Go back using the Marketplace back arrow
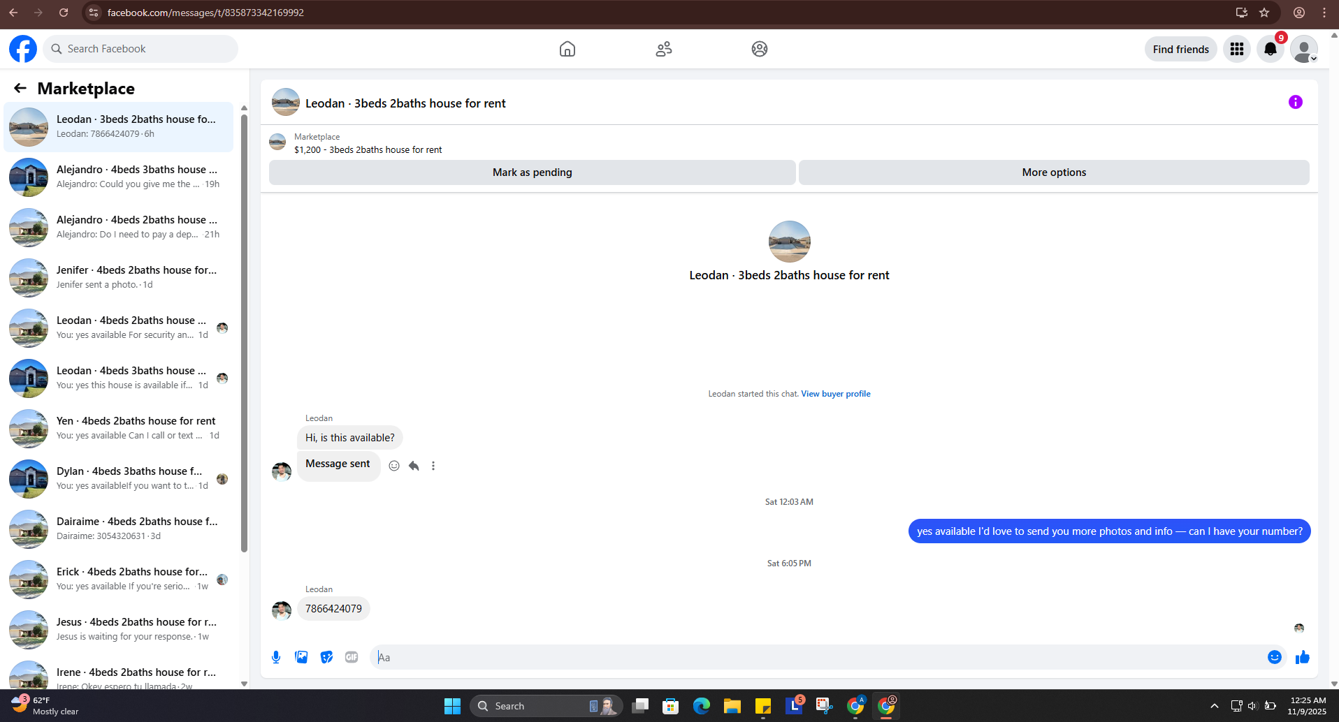Viewport: 1339px width, 722px height. 20,88
